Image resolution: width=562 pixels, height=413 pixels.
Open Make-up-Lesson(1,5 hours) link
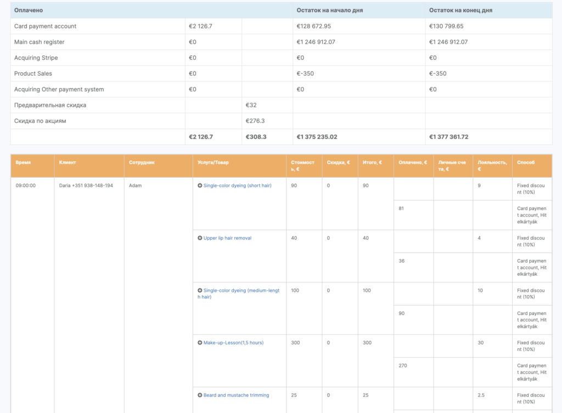click(x=233, y=343)
